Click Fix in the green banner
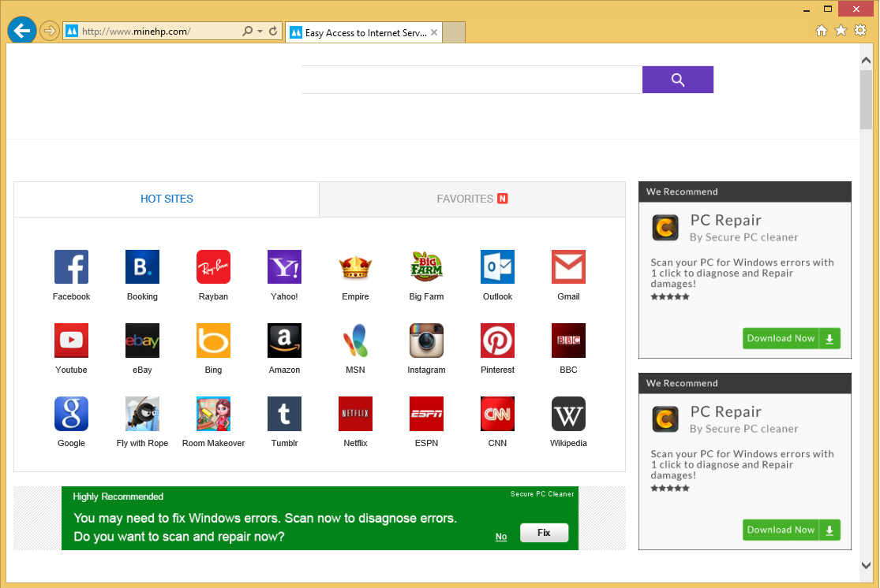 click(x=544, y=533)
